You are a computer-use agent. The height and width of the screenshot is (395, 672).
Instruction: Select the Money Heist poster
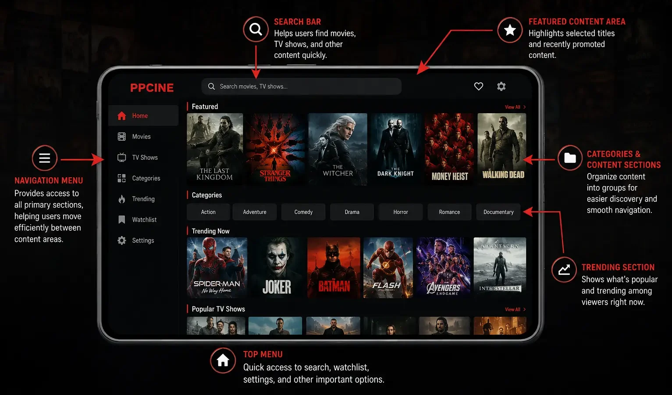(x=450, y=149)
